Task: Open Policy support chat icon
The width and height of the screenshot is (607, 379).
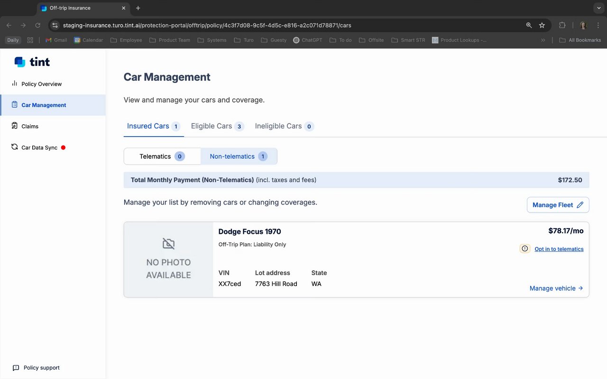Action: [x=16, y=368]
